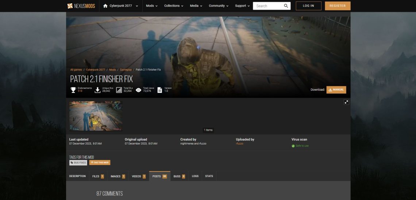Screen dimensions: 416x200
Task: Click the unique downloads arrow icon
Action: pos(97,90)
